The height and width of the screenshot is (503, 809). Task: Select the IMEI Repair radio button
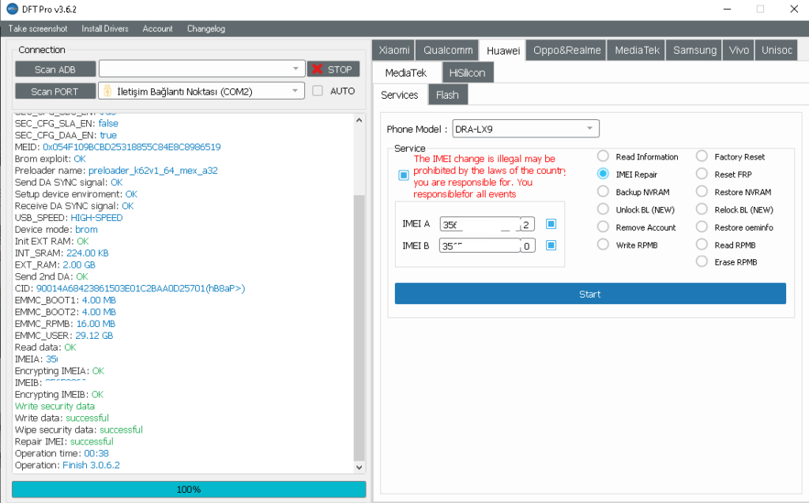pyautogui.click(x=603, y=174)
